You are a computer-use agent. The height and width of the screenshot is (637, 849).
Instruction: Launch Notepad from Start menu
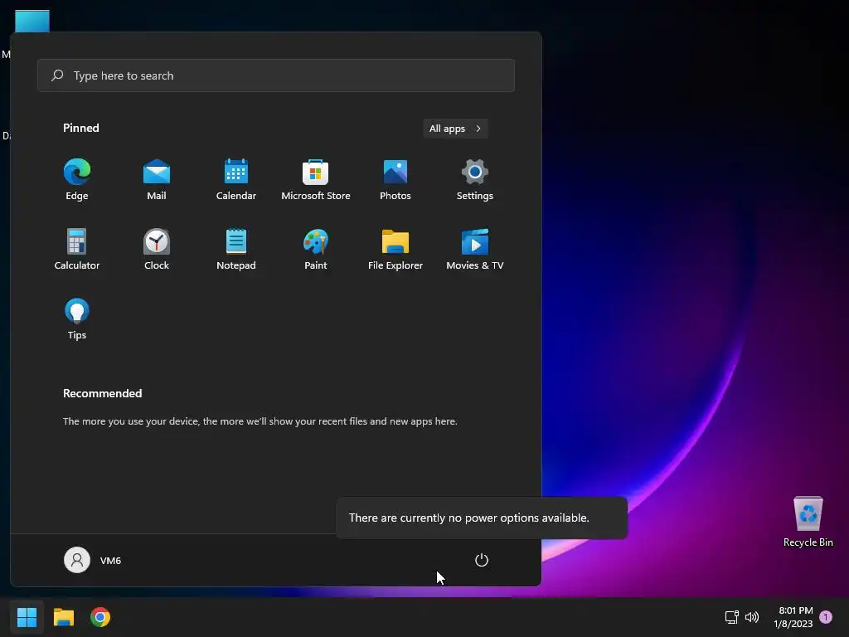tap(236, 249)
